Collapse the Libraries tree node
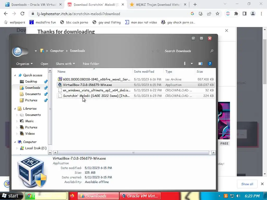 [x=15, y=109]
